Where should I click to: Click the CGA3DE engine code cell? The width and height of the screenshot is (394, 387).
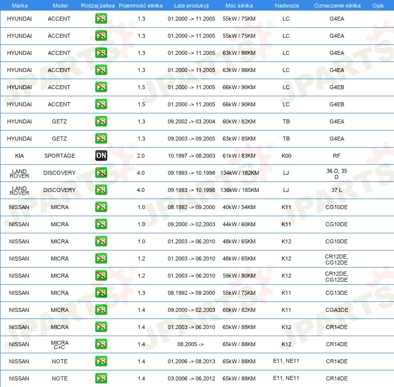(x=337, y=310)
